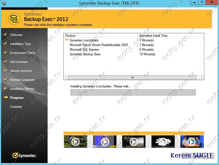Select Microsoft Report Viewer Redistributable 2005 row

coord(134,45)
